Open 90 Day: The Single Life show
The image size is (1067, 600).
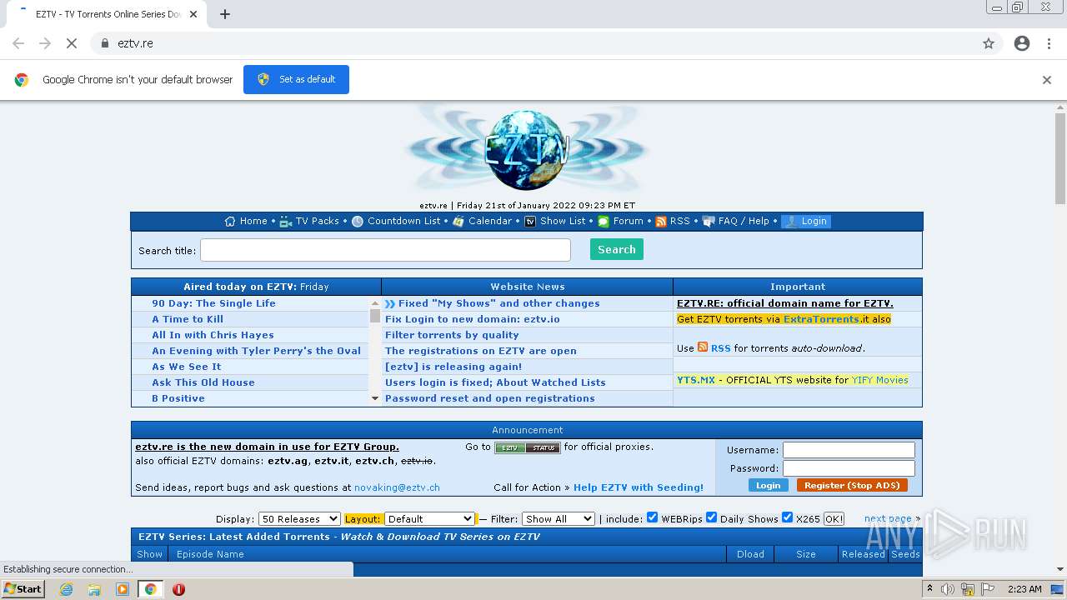pos(213,303)
